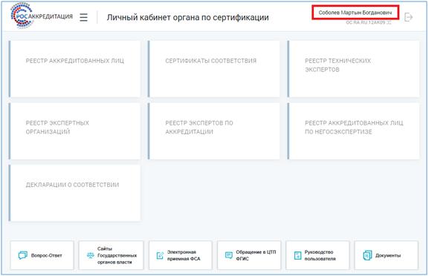Click the accreditation number under user name

[x=368, y=22]
